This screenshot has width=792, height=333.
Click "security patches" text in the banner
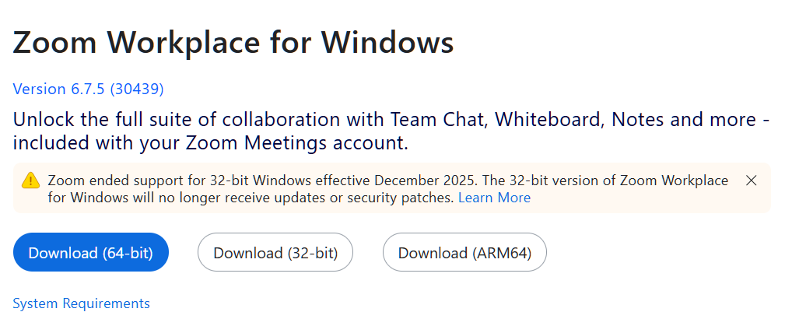(x=405, y=198)
